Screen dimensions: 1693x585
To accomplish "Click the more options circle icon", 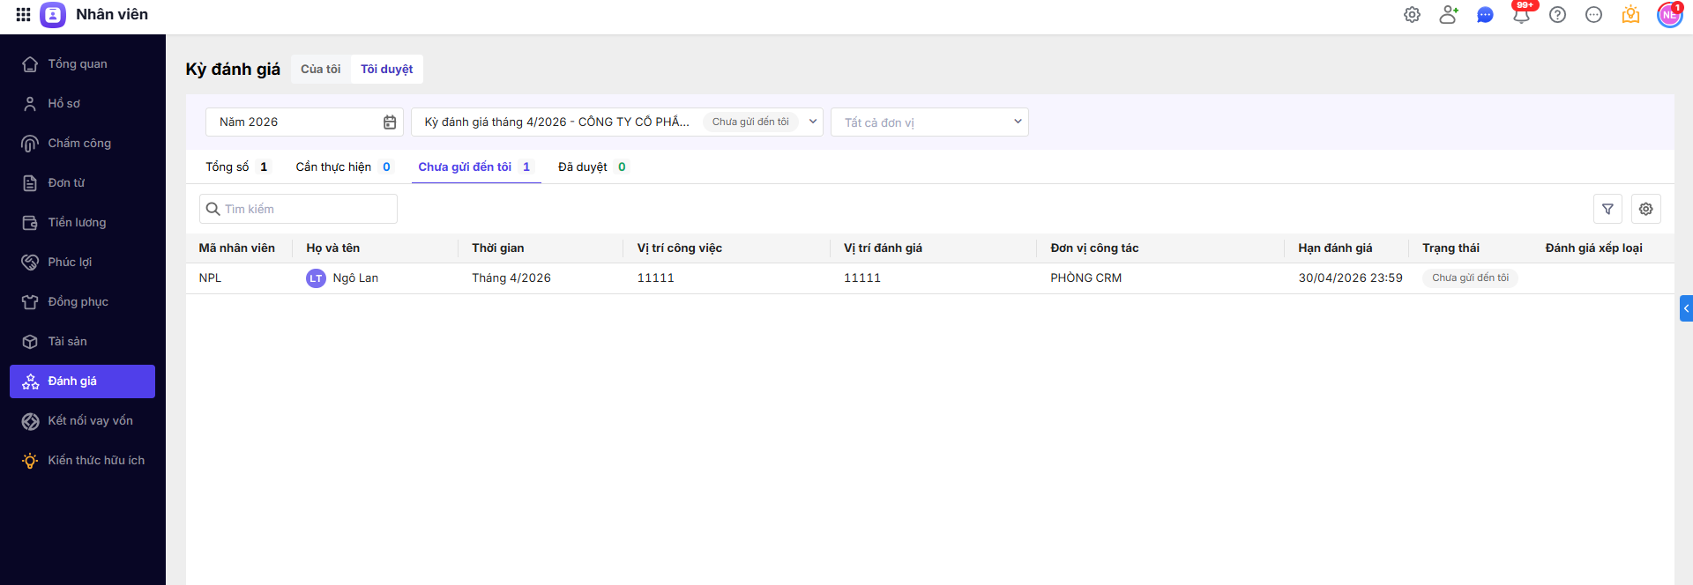I will coord(1593,15).
